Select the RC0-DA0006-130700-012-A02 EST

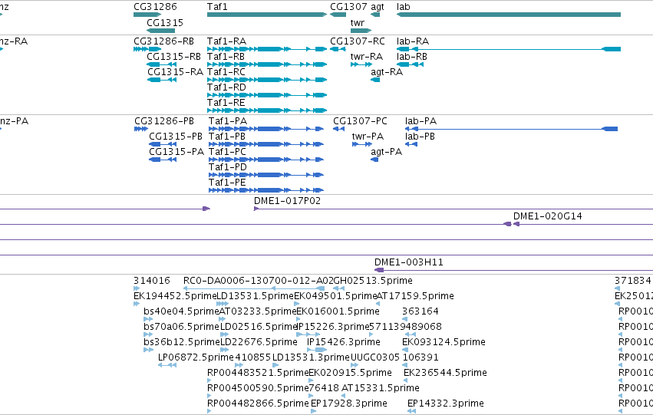254,288
